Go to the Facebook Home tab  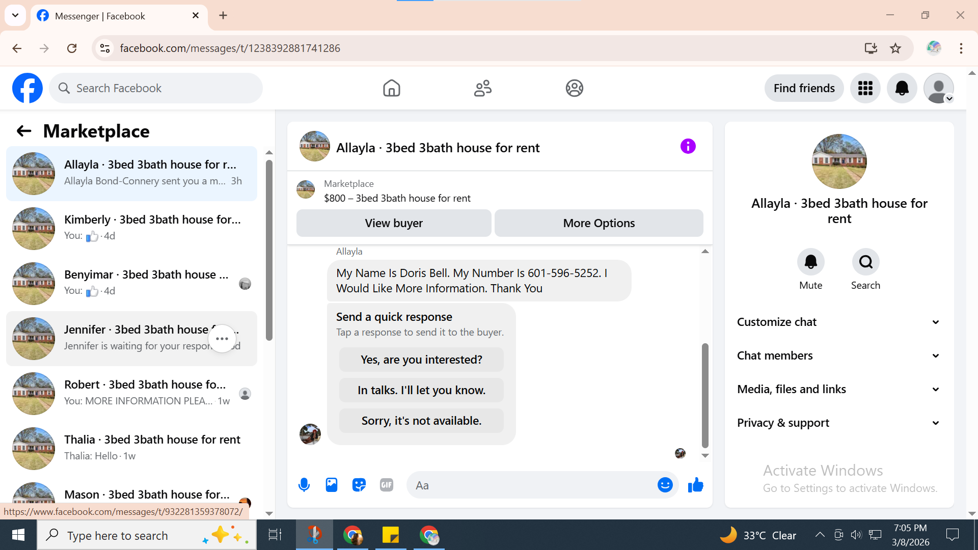pyautogui.click(x=391, y=88)
